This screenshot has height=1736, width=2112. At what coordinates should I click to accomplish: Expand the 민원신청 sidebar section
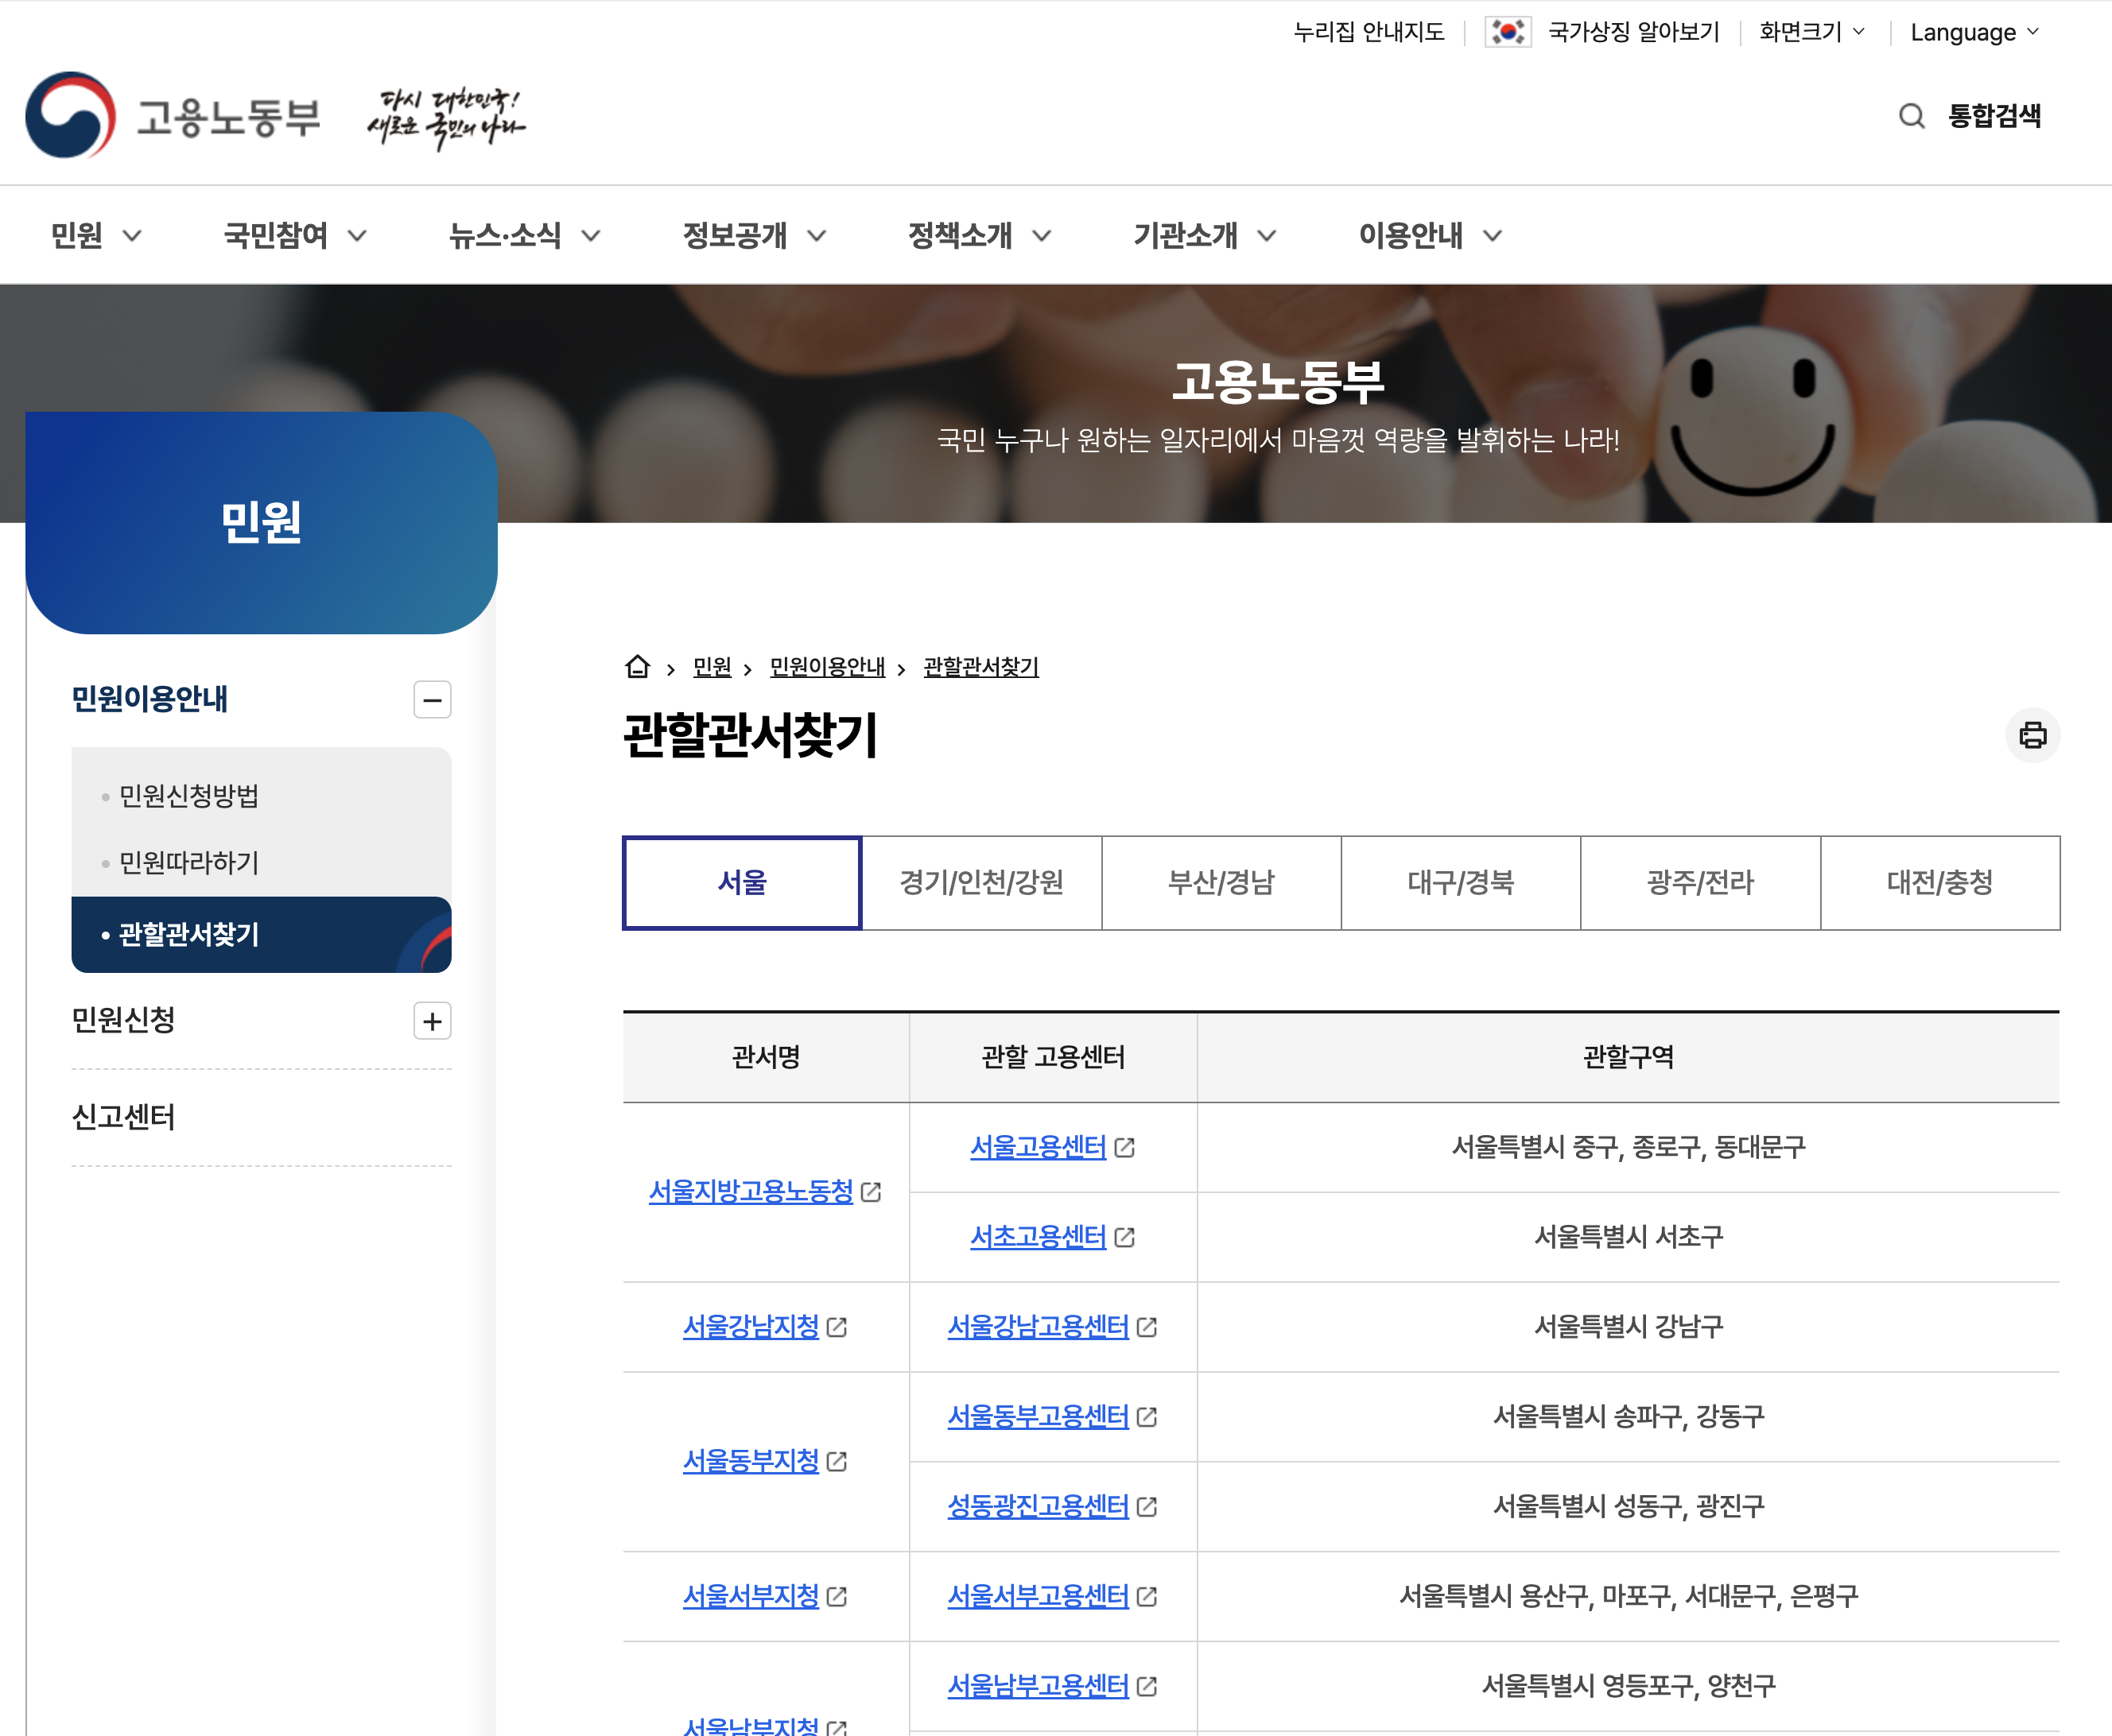point(433,1021)
